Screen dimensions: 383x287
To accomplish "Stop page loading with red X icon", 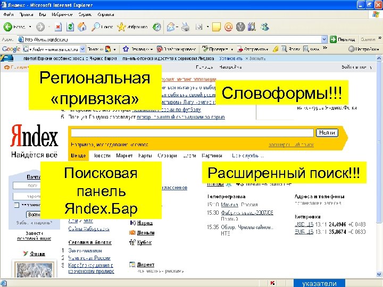I will tap(58, 27).
